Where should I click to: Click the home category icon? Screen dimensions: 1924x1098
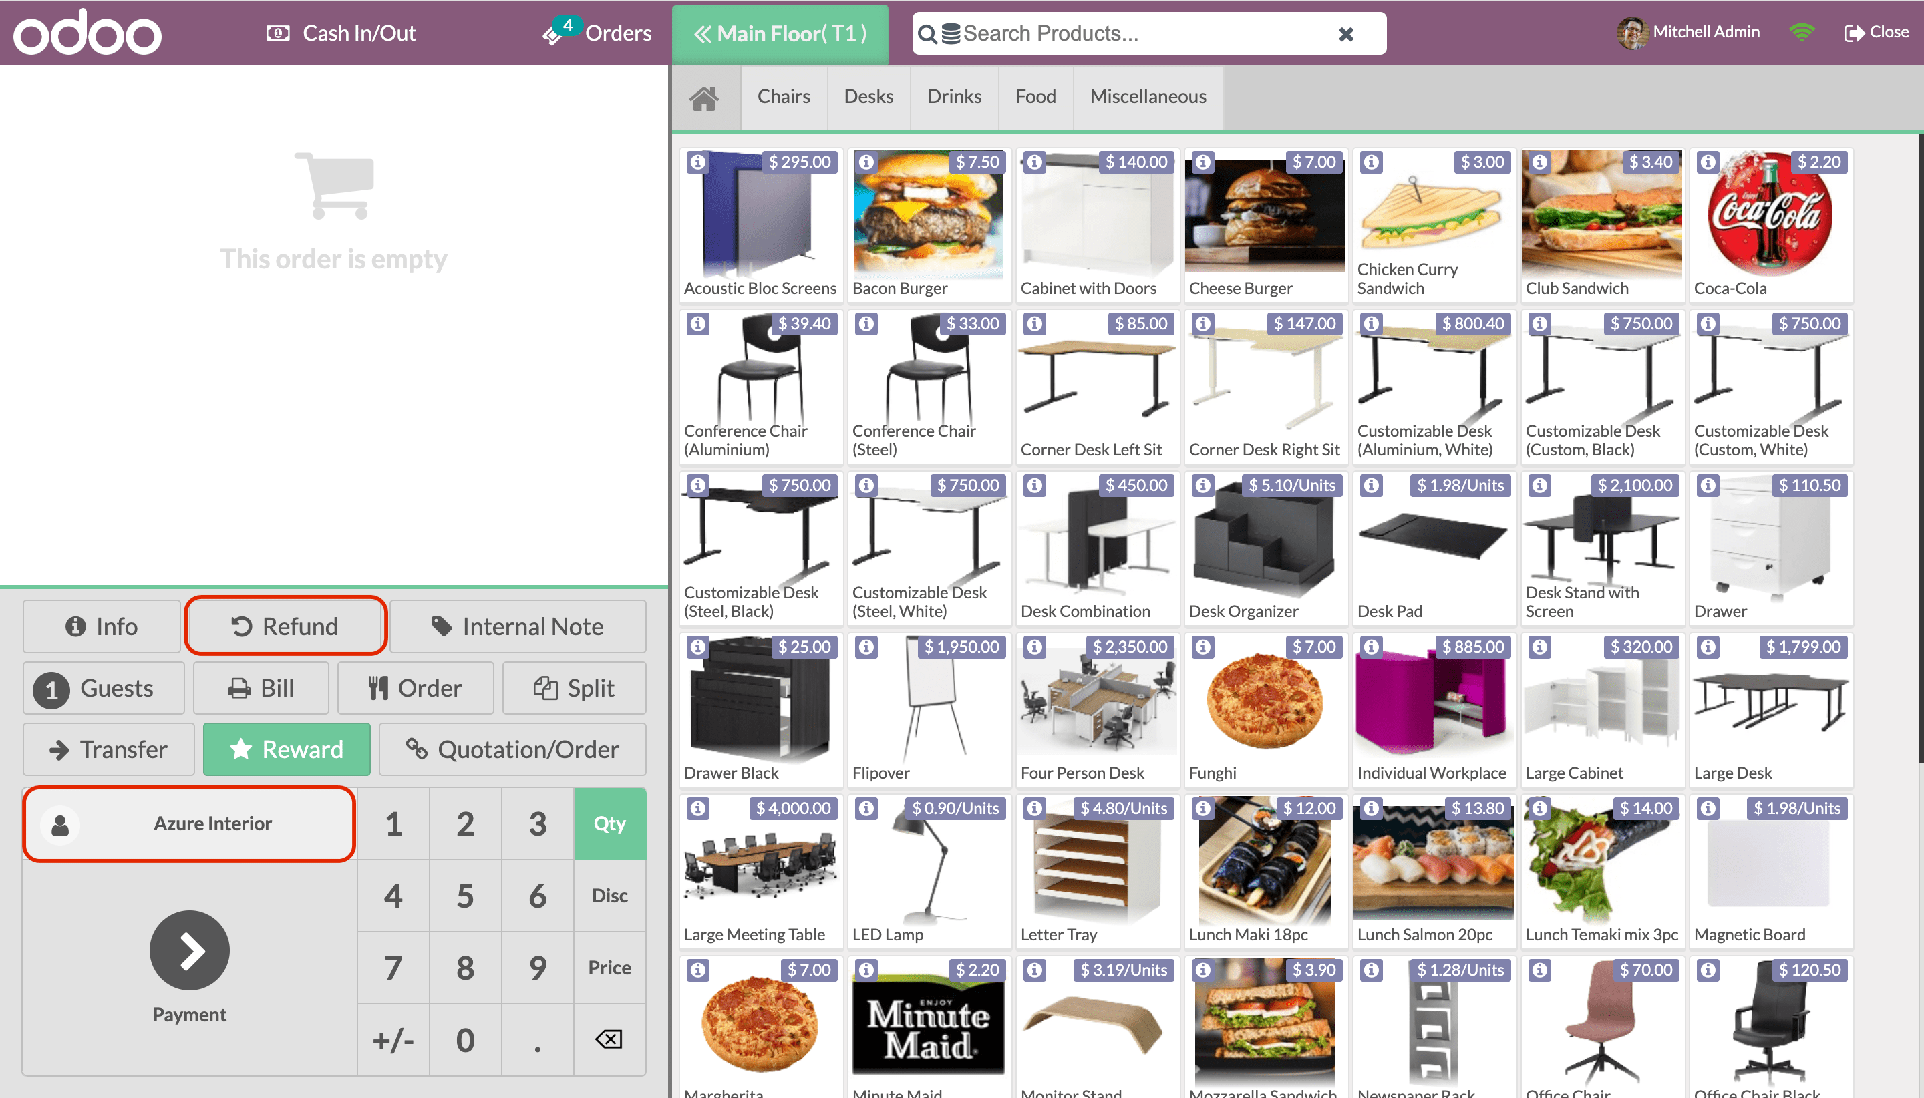point(704,98)
